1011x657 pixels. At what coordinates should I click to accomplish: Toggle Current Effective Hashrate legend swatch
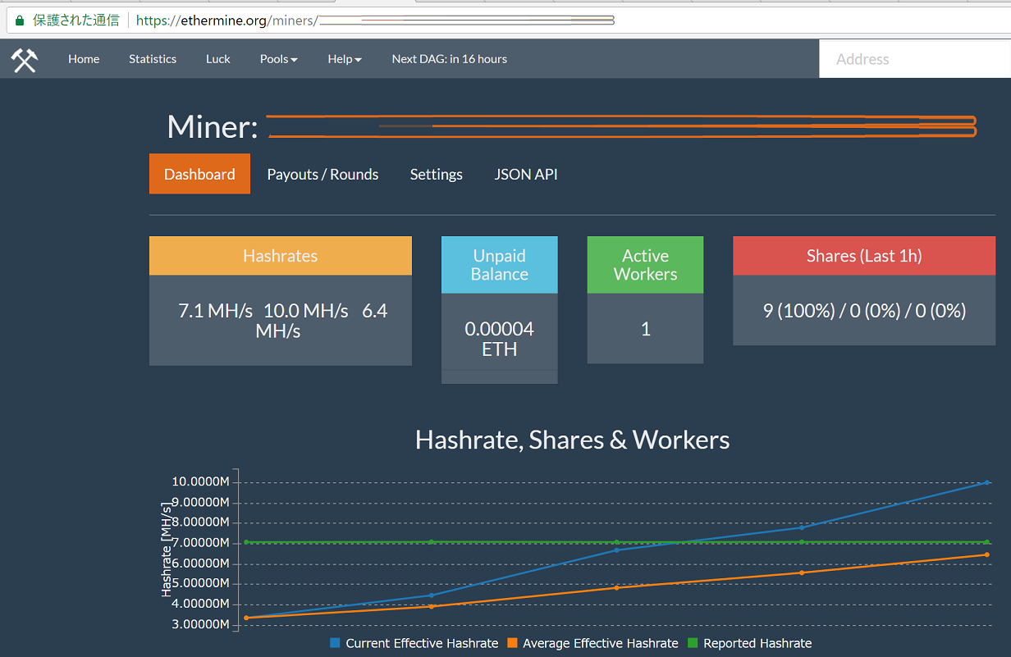(335, 643)
